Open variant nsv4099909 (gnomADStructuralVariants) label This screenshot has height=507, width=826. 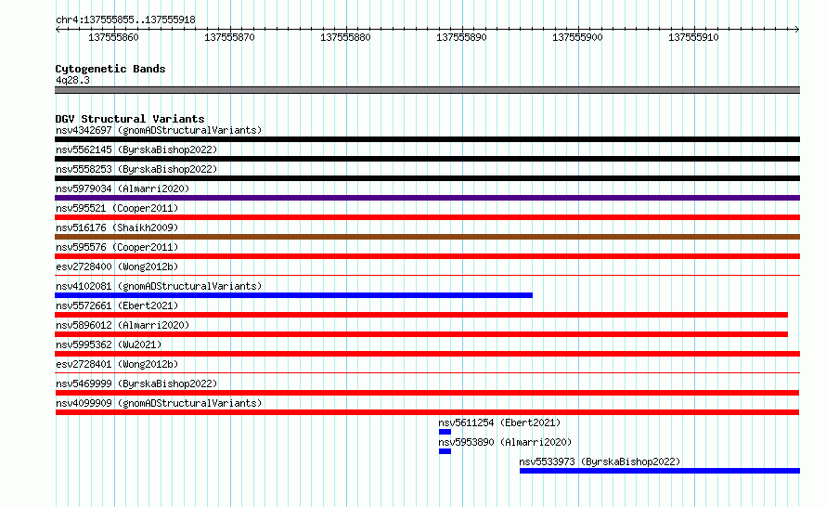(159, 403)
